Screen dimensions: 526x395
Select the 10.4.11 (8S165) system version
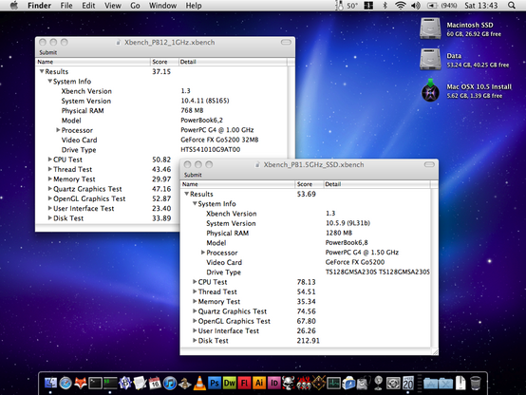click(205, 101)
